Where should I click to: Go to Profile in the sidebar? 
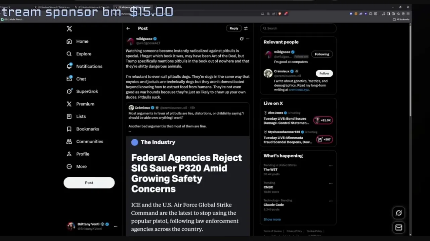78,154
